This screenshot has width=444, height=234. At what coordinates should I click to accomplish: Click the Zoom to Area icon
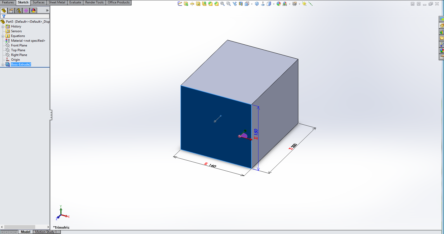tap(228, 4)
